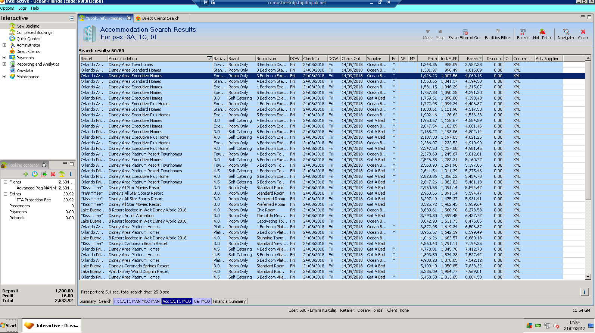Screen dimensions: 595x333
Task: Sort results by Price column header
Action: pyautogui.click(x=427, y=59)
